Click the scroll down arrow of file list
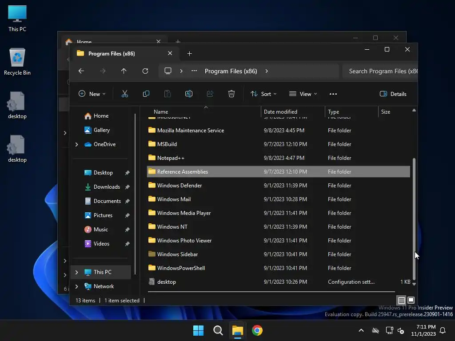455x341 pixels. point(414,284)
